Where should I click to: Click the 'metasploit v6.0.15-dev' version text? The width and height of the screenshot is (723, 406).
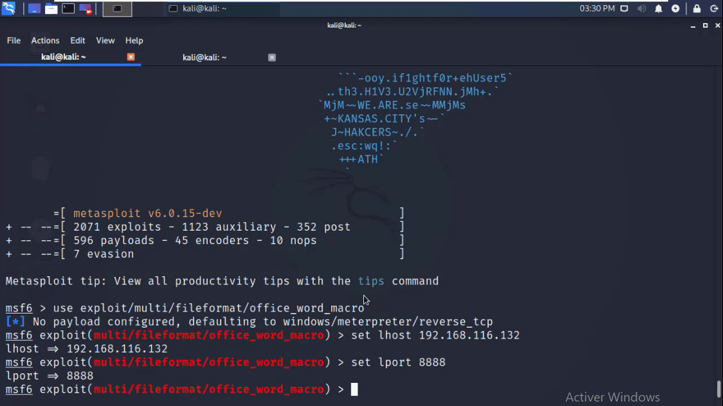(x=147, y=213)
